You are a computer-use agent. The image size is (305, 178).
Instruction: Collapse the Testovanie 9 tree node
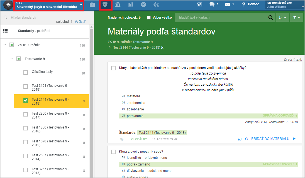click(x=11, y=59)
